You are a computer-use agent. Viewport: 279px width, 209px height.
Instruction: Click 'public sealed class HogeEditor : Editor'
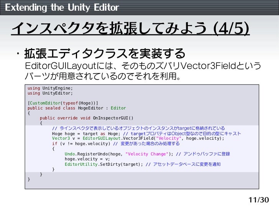77,108
